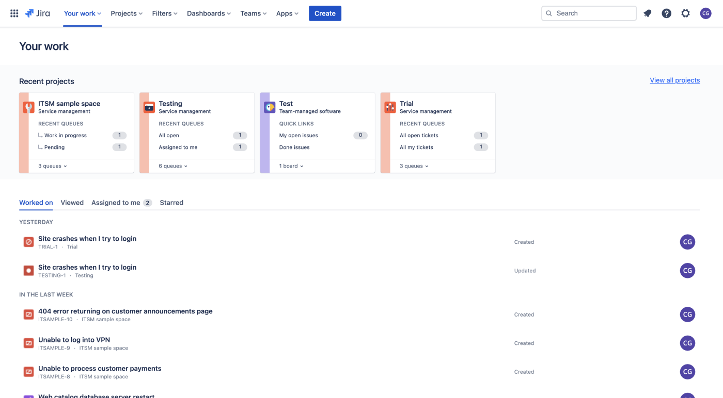723x398 pixels.
Task: Click the CG avatar on the TESTING-1 row
Action: [687, 271]
